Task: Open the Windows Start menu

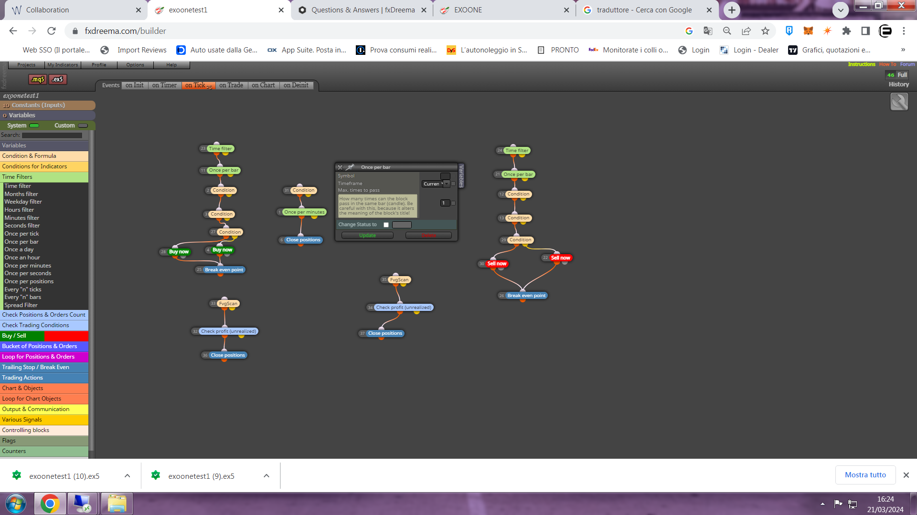Action: coord(16,504)
